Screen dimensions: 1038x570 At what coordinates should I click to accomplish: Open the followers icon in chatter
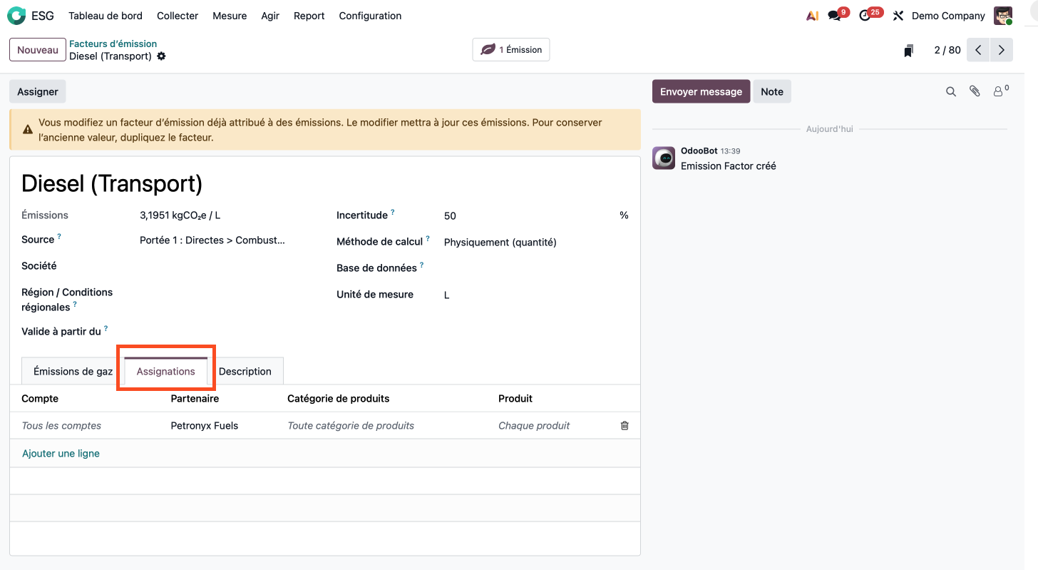click(x=1000, y=92)
